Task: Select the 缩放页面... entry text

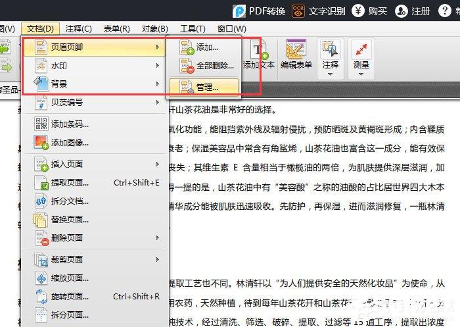Action: [70, 278]
